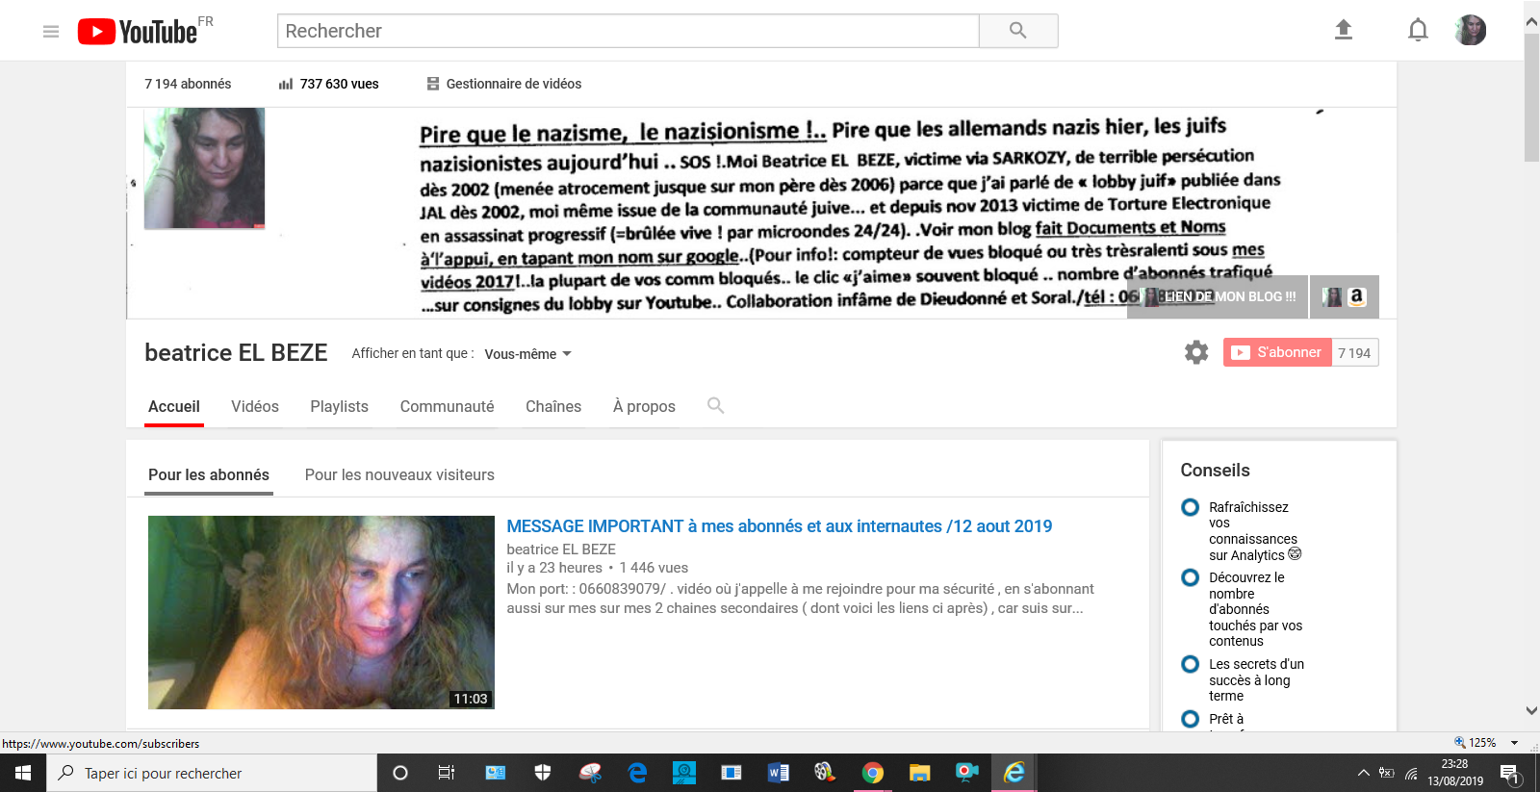Open the Windows Start menu
The image size is (1540, 792).
(23, 773)
